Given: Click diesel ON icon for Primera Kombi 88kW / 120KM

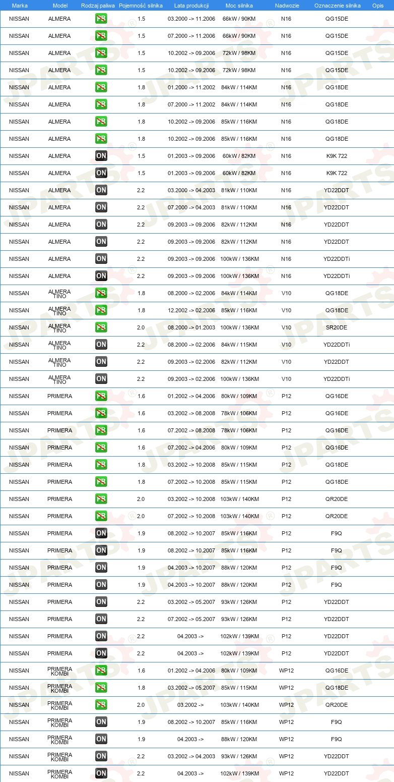Looking at the screenshot, I should (x=101, y=739).
